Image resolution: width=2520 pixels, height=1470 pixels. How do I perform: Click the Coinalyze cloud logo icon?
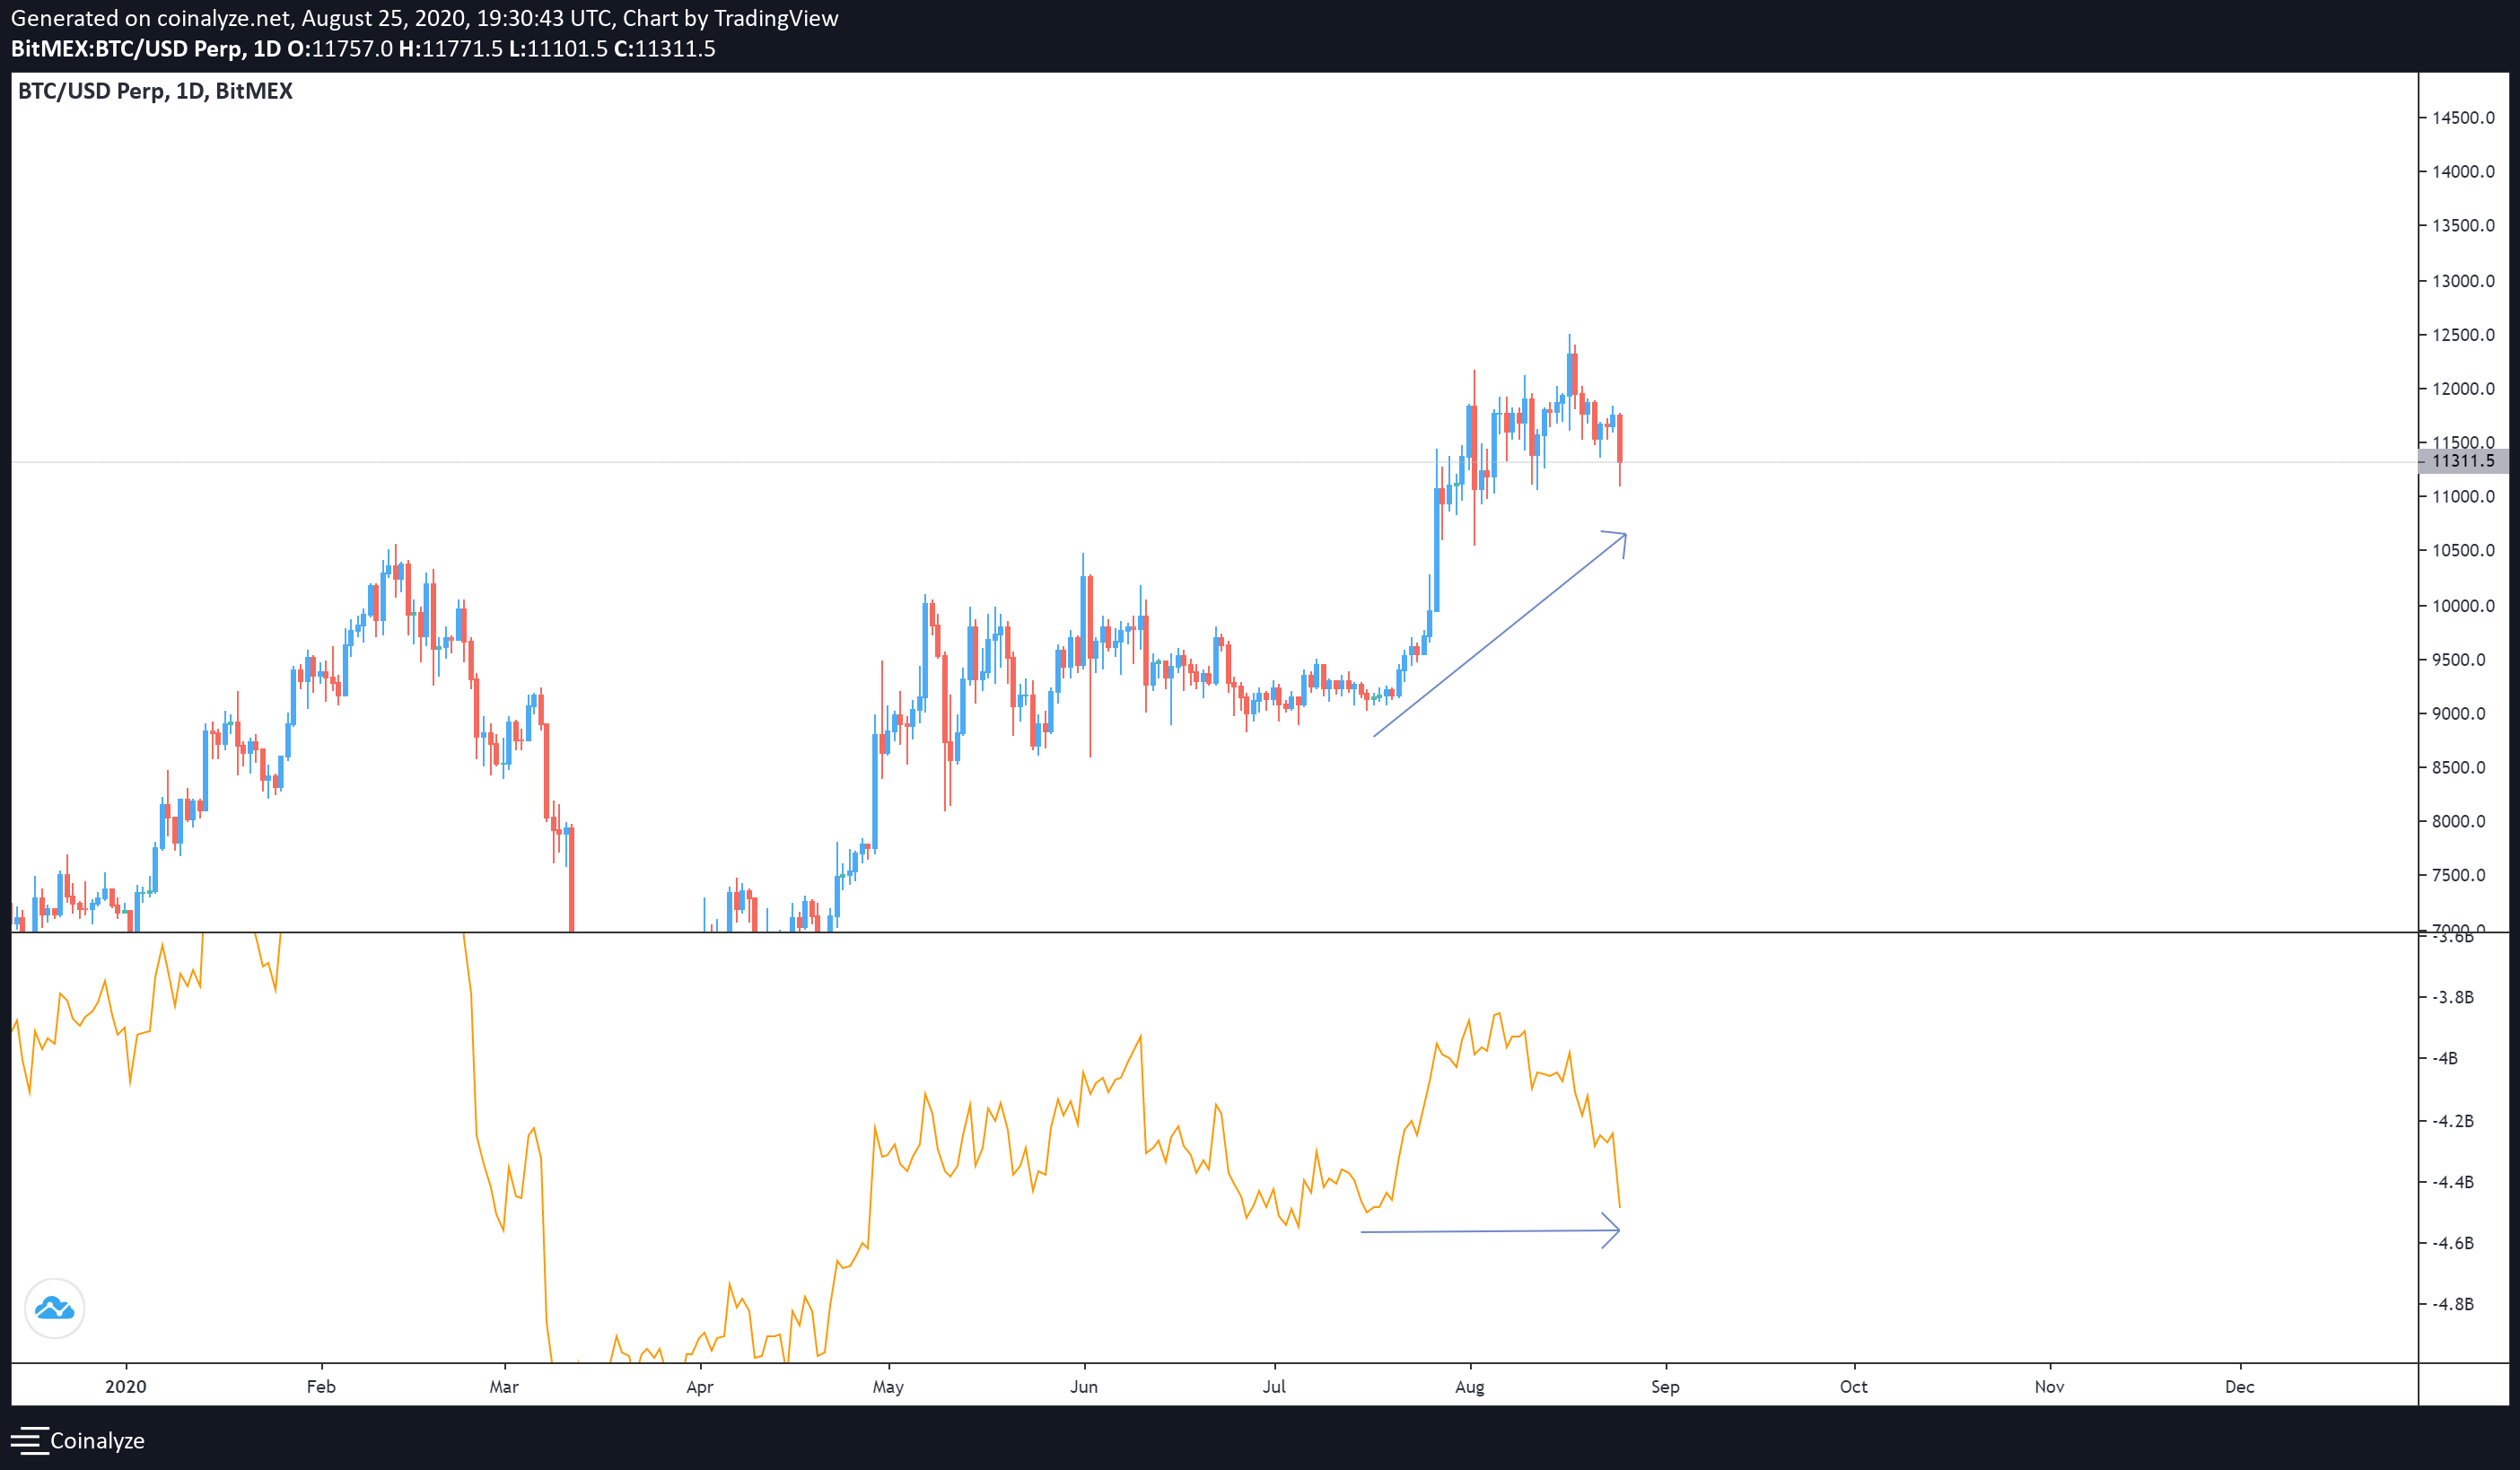[54, 1308]
